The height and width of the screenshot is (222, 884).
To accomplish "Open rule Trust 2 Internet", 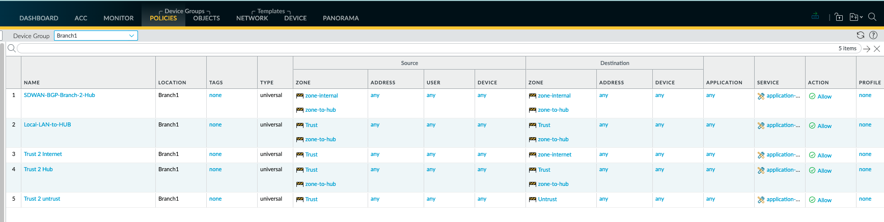I will pos(43,154).
